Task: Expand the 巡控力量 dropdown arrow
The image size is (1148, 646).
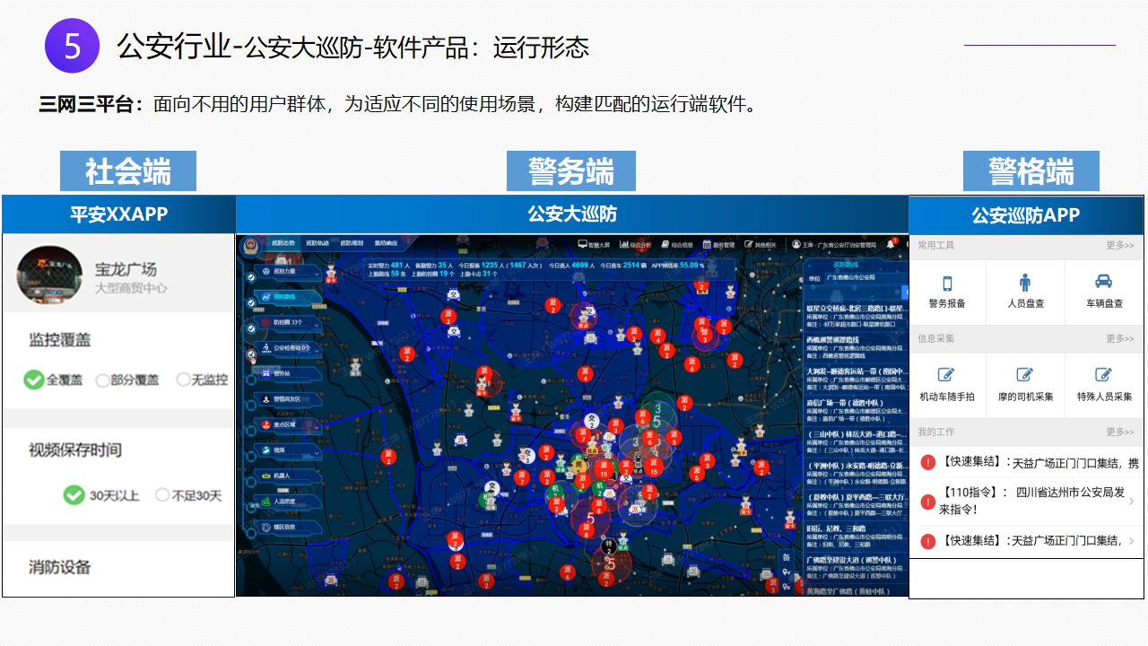Action: [317, 275]
